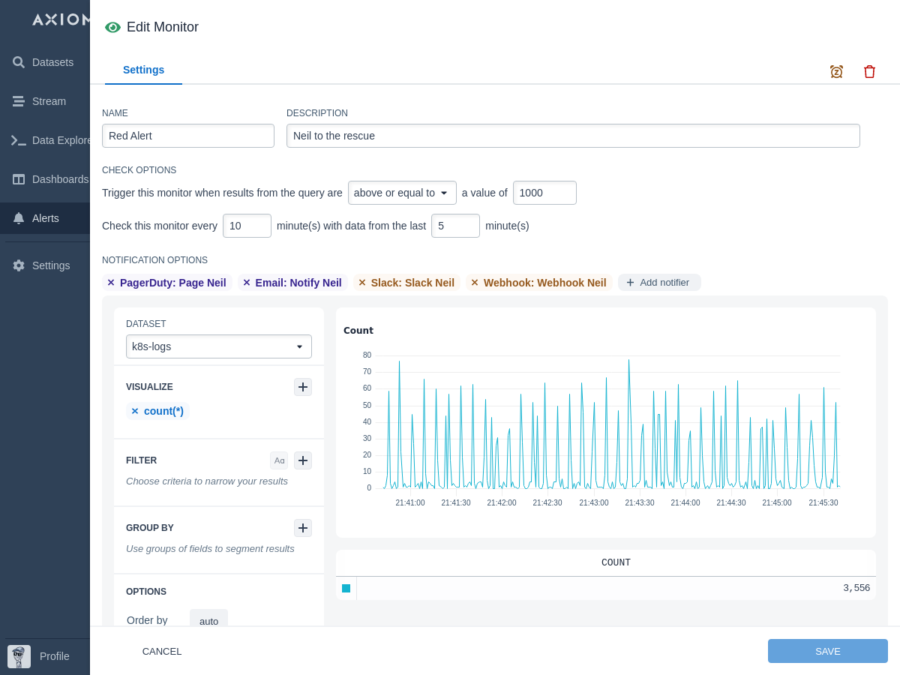Open the Order by auto dropdown
Image resolution: width=900 pixels, height=675 pixels.
(x=208, y=620)
